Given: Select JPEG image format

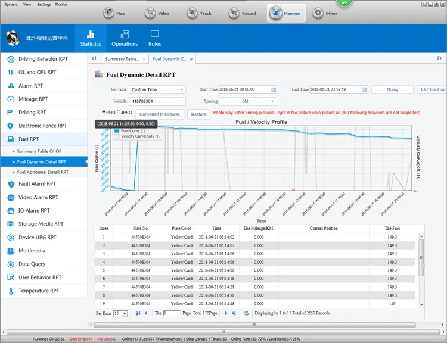Looking at the screenshot, I should pos(119,111).
